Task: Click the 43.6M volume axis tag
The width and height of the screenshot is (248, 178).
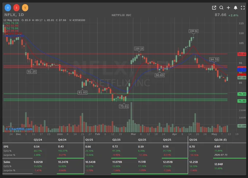Action: click(x=242, y=126)
